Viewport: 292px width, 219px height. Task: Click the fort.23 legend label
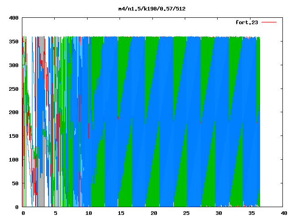[247, 22]
